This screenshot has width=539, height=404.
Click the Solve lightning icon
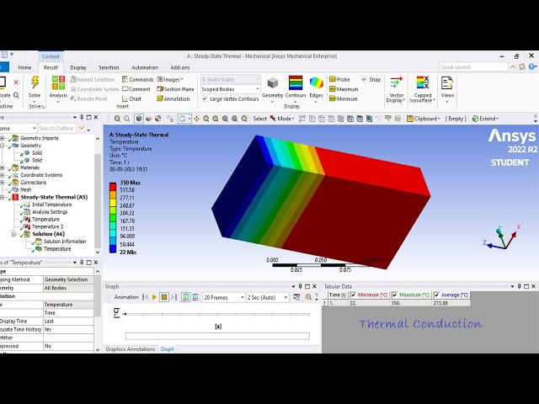35,83
